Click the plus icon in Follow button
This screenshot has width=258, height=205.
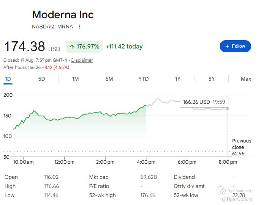pos(227,46)
